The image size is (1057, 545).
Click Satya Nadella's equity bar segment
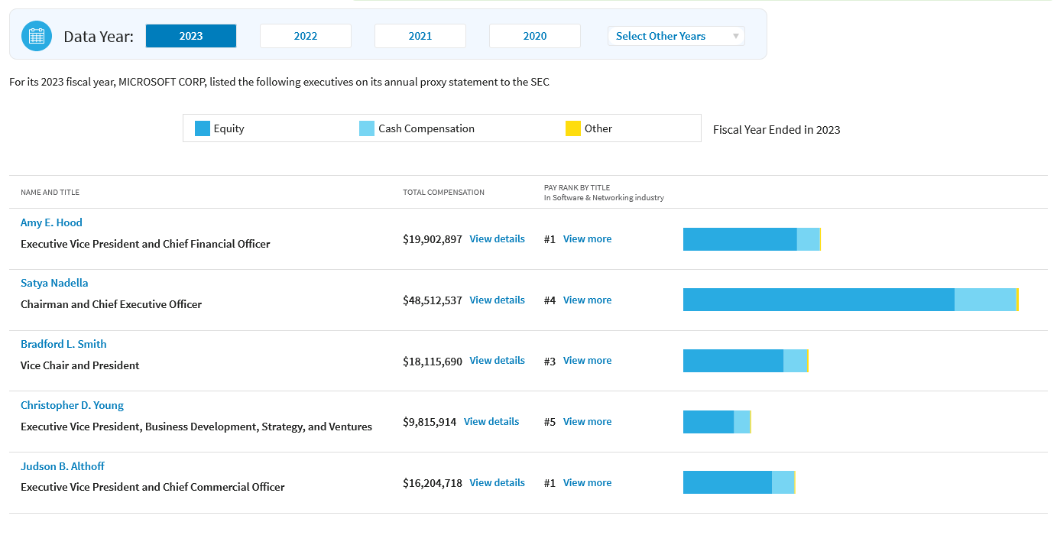pyautogui.click(x=819, y=300)
